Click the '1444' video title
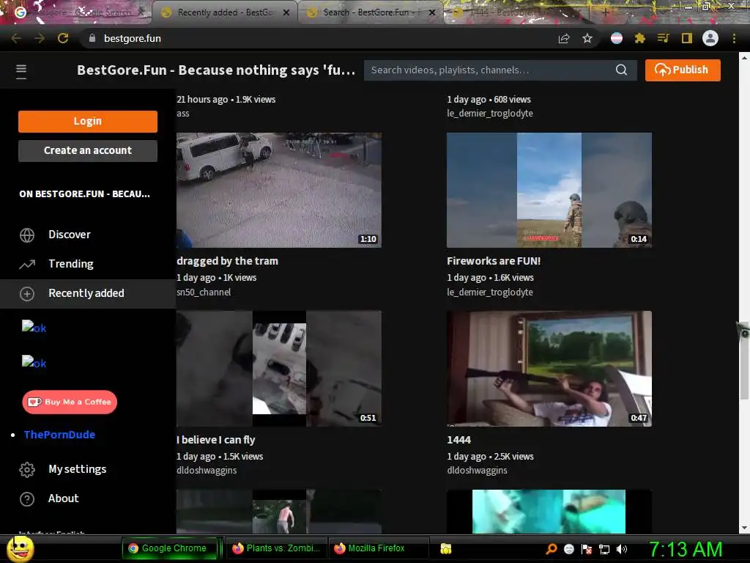The width and height of the screenshot is (750, 563). [x=458, y=440]
